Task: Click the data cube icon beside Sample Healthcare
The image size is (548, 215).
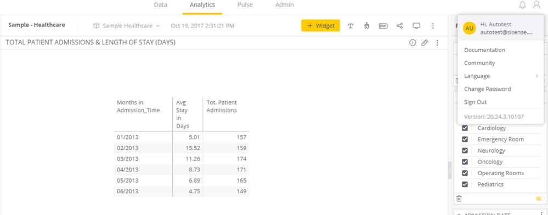Action: pos(96,26)
